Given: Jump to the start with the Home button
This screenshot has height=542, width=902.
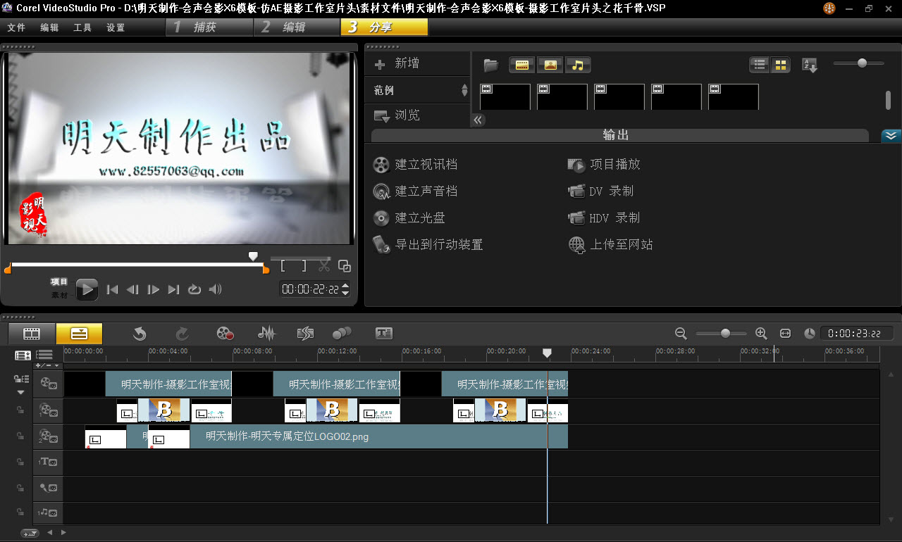Looking at the screenshot, I should tap(112, 289).
